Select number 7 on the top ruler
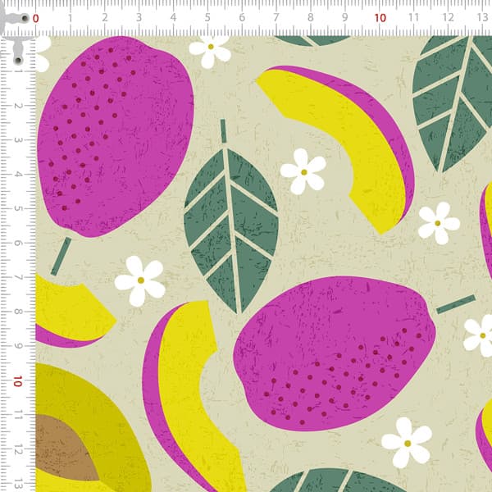Screen dimensions: 492x492 pos(276,18)
